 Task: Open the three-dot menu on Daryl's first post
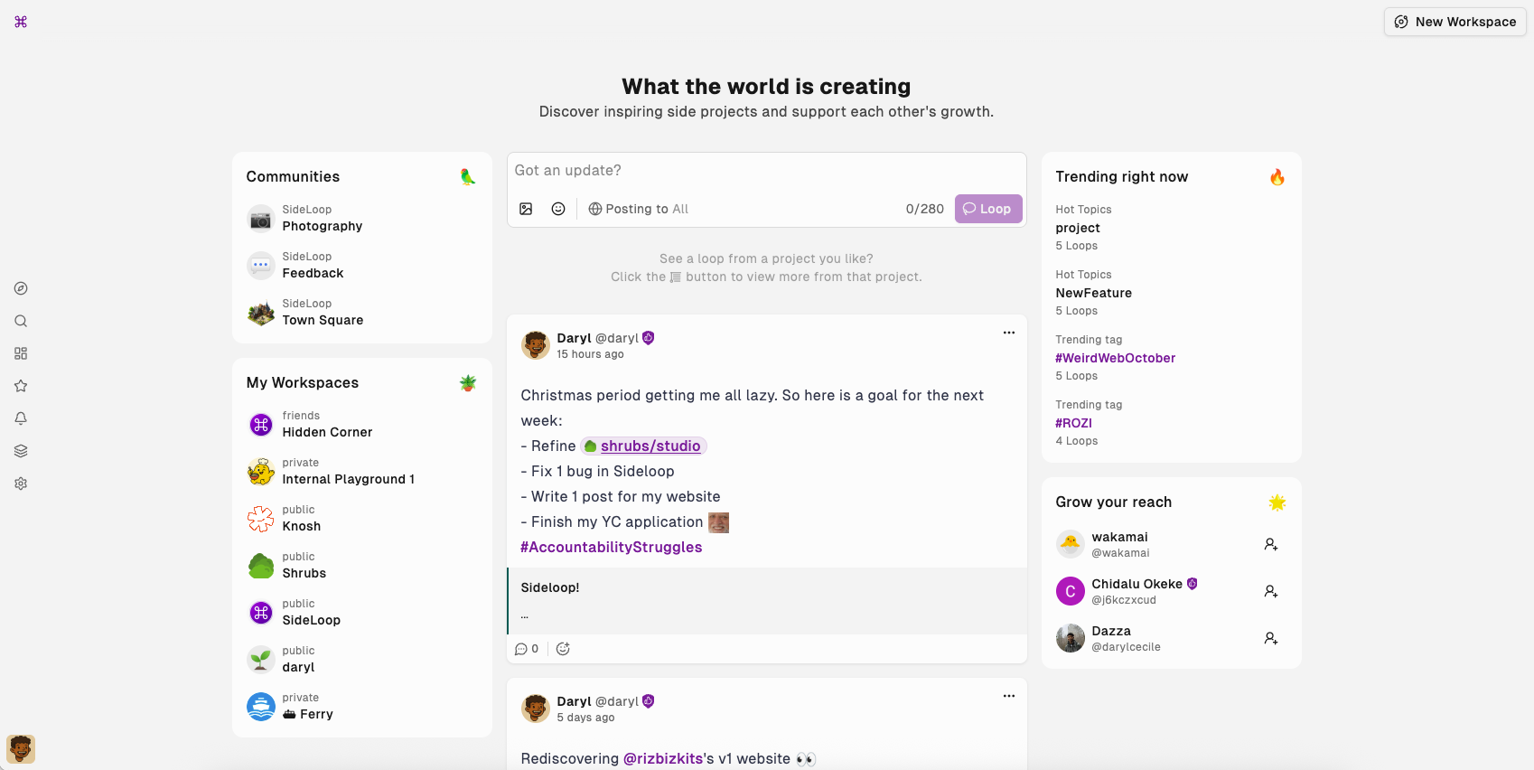[1008, 333]
